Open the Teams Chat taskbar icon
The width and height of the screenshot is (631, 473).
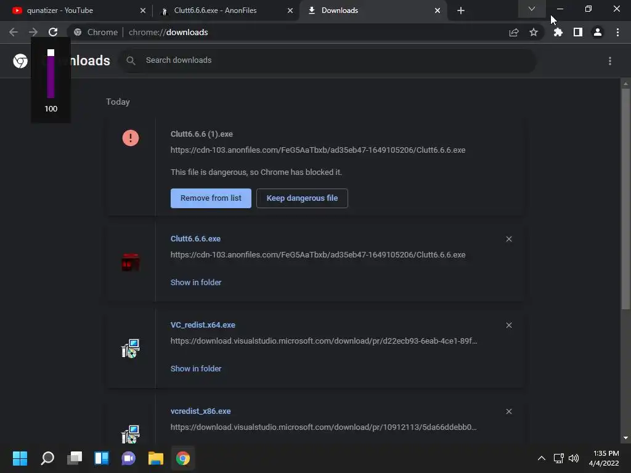[x=129, y=458]
